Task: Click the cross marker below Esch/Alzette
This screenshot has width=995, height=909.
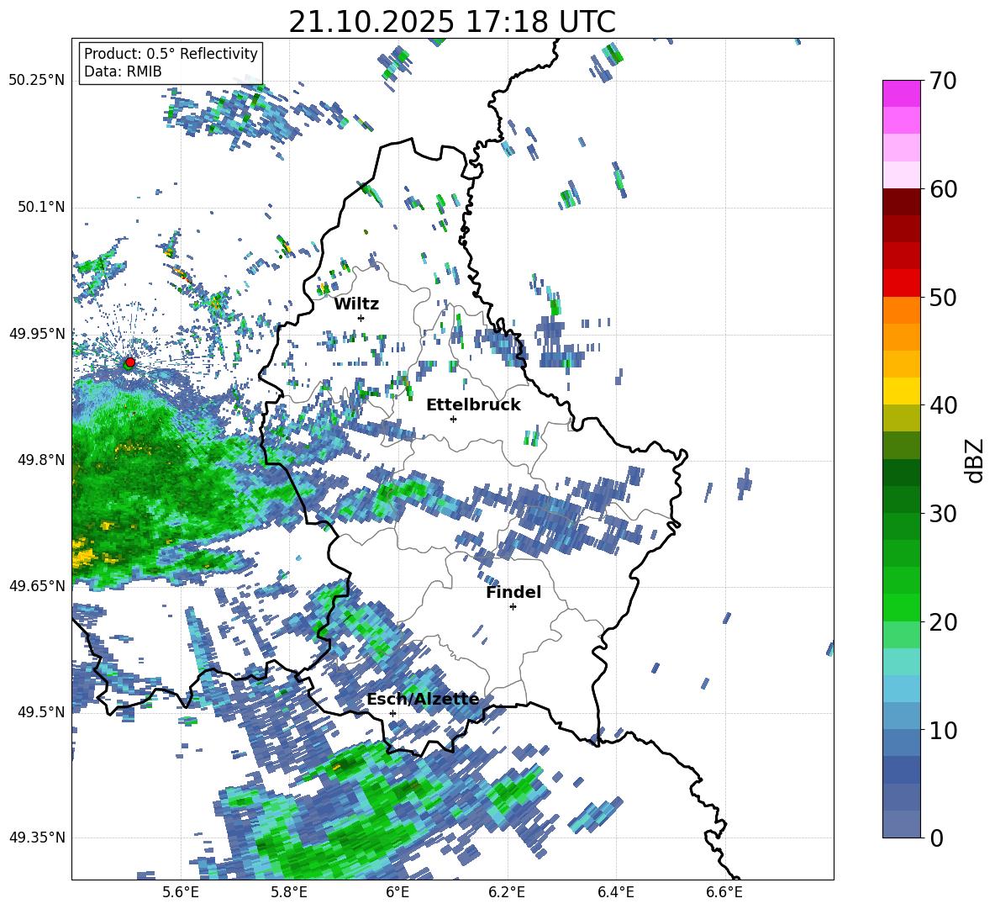Action: coord(392,713)
